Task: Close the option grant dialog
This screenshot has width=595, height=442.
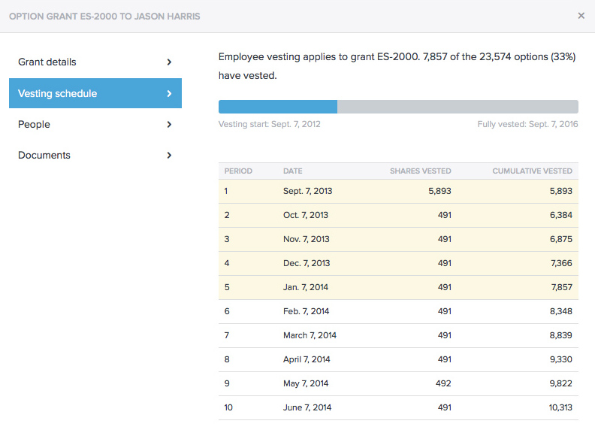Action: coord(581,16)
